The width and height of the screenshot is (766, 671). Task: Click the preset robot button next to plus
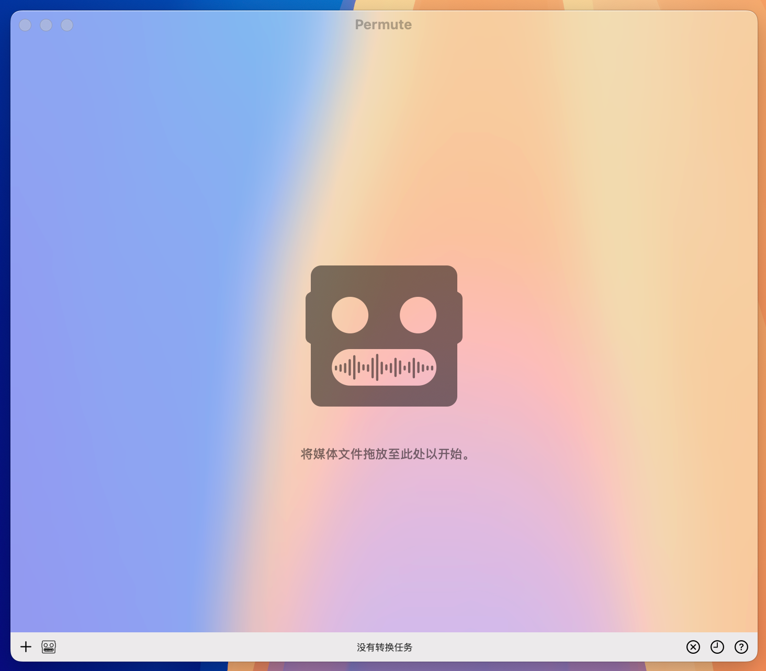(49, 647)
